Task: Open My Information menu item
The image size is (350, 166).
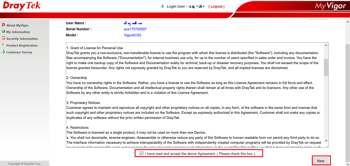Action: click(18, 32)
